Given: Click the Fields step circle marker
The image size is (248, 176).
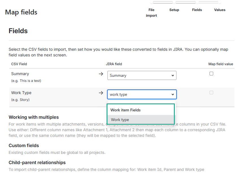Looking at the screenshot, I should pyautogui.click(x=197, y=3).
